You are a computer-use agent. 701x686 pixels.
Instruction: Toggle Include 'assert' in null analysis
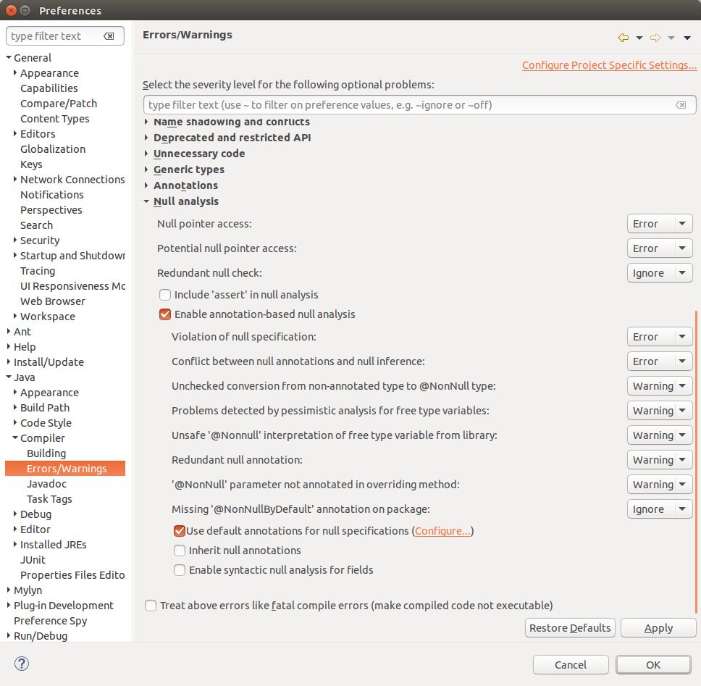click(165, 295)
